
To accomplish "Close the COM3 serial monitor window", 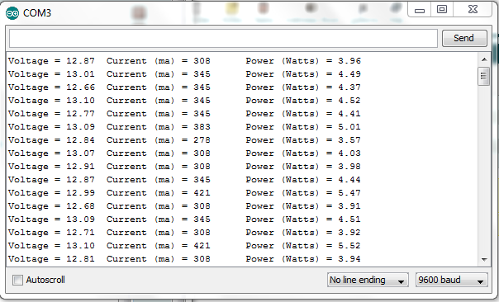I will click(473, 10).
